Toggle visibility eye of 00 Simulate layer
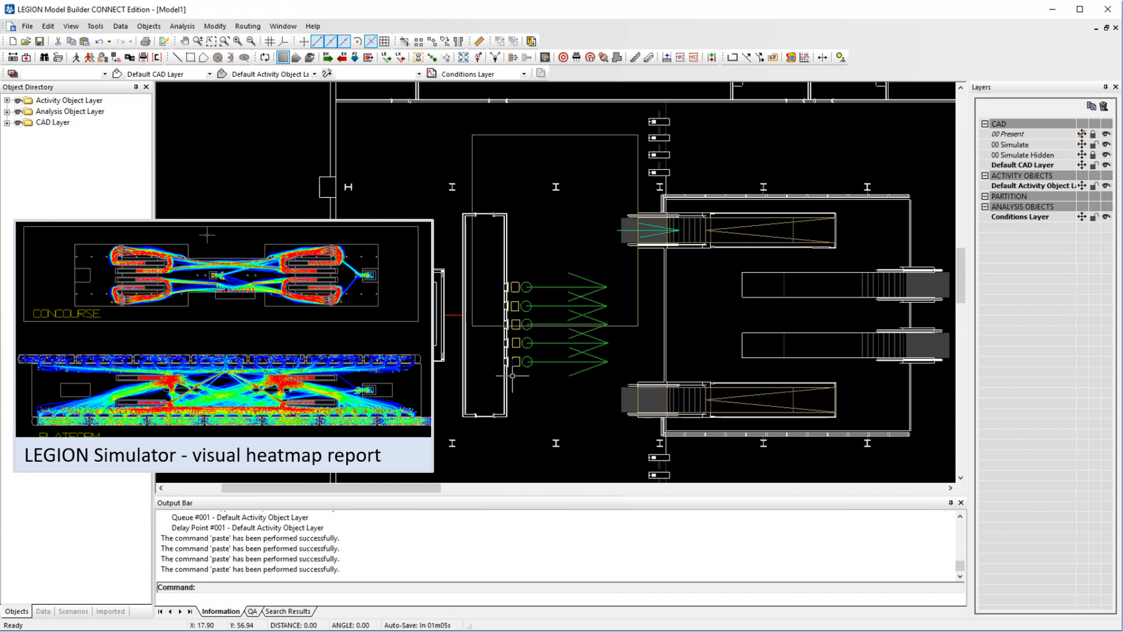The image size is (1123, 632). tap(1106, 145)
